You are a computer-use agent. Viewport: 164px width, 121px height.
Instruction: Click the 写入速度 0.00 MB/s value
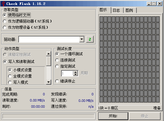coord(86,101)
